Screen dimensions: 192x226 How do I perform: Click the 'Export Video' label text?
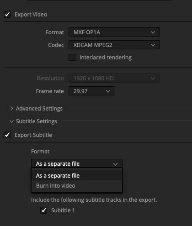31,15
